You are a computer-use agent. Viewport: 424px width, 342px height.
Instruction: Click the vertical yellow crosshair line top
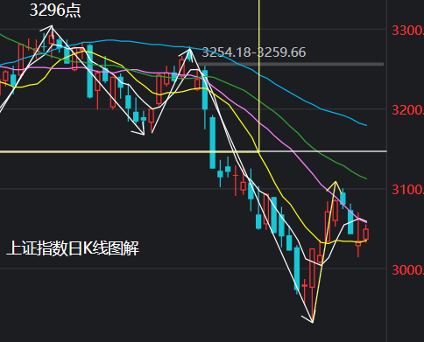coord(258,3)
